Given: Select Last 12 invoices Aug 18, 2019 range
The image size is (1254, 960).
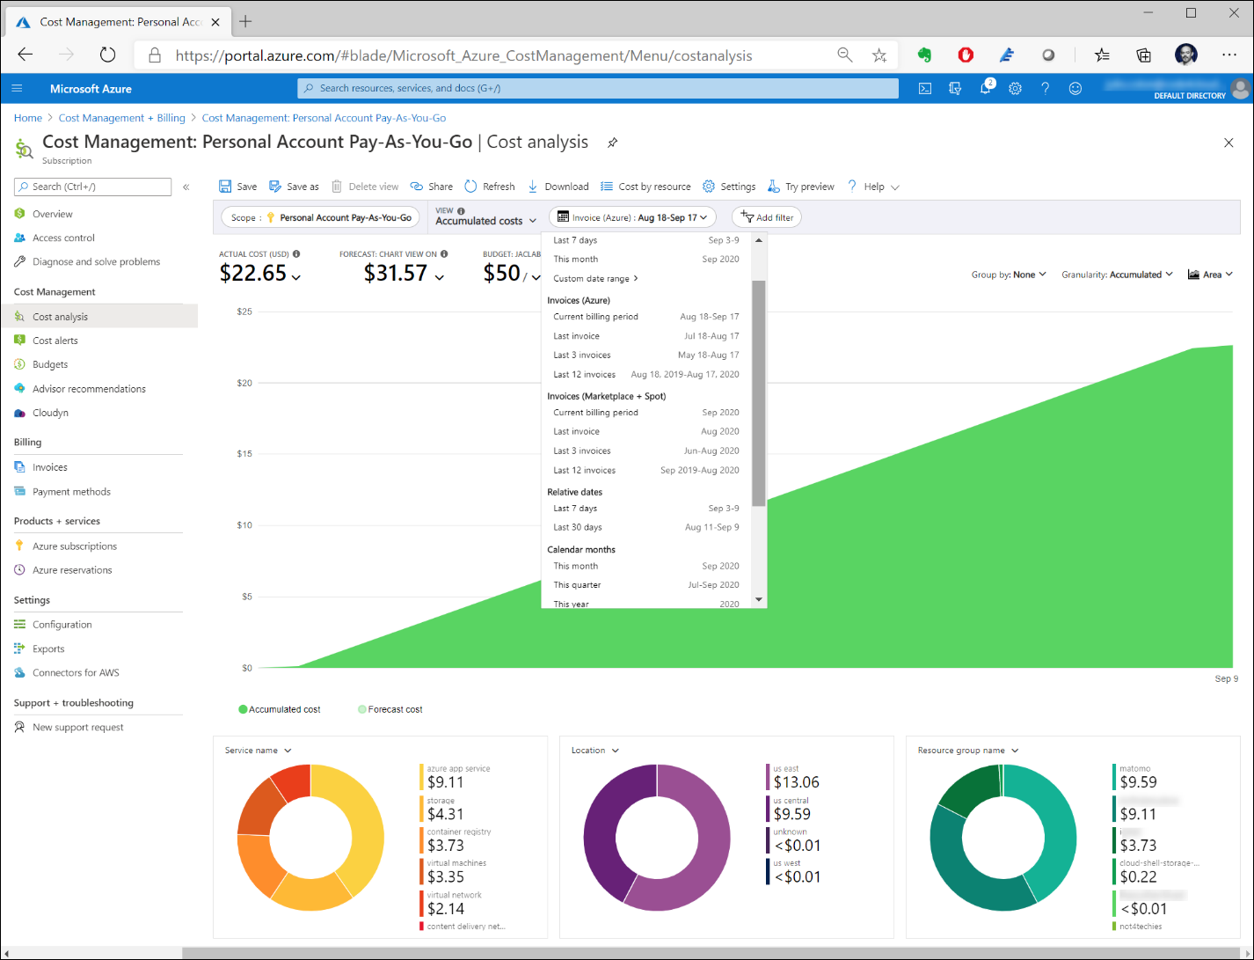Looking at the screenshot, I should coord(646,375).
